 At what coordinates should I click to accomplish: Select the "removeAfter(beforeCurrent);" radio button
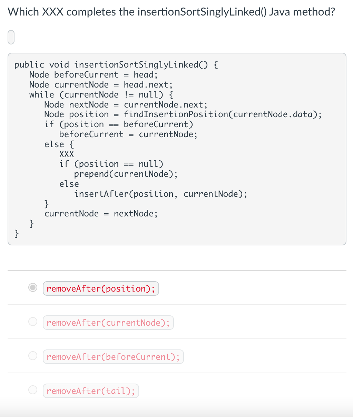tap(32, 355)
